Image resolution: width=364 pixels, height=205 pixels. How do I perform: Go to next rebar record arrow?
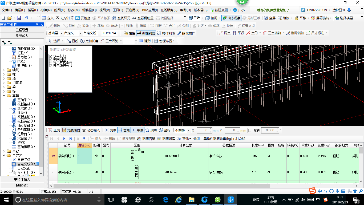pyautogui.click(x=64, y=139)
